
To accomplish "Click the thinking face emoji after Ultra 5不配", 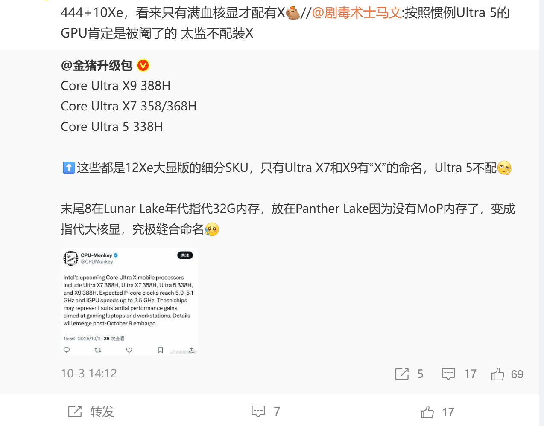I will coord(504,168).
